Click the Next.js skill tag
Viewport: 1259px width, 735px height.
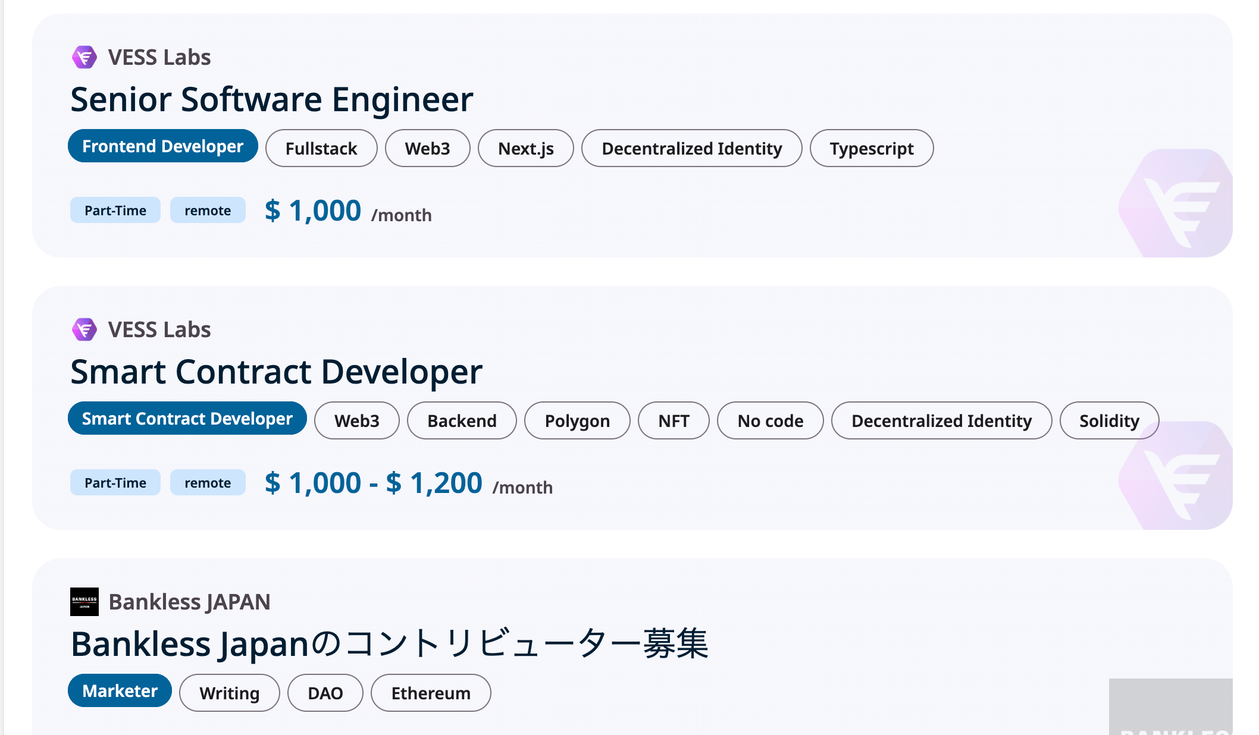pos(525,149)
